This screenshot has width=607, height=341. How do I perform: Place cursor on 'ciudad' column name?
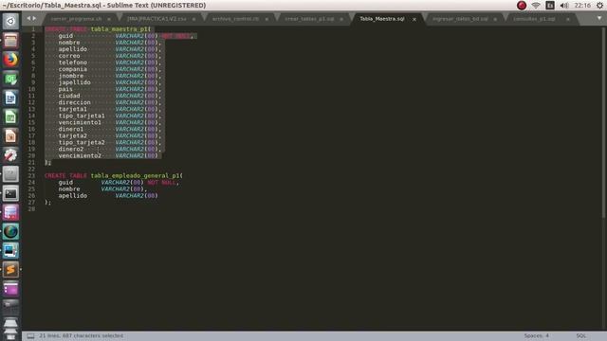[69, 96]
